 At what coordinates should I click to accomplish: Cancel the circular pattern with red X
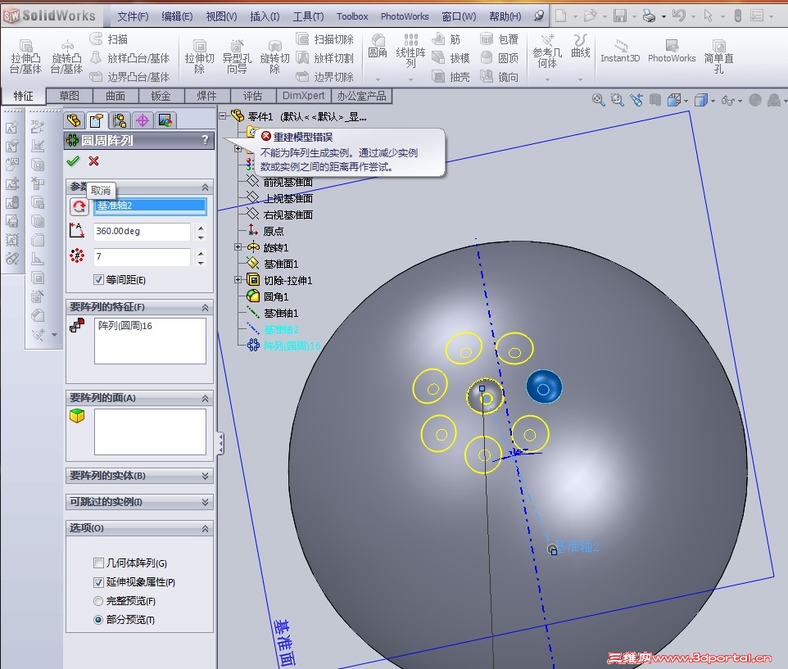[x=93, y=161]
